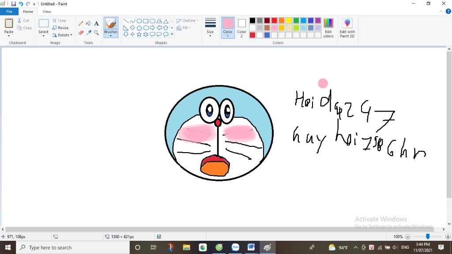Choose the Curve shape
This screenshot has width=452, height=254.
[132, 21]
